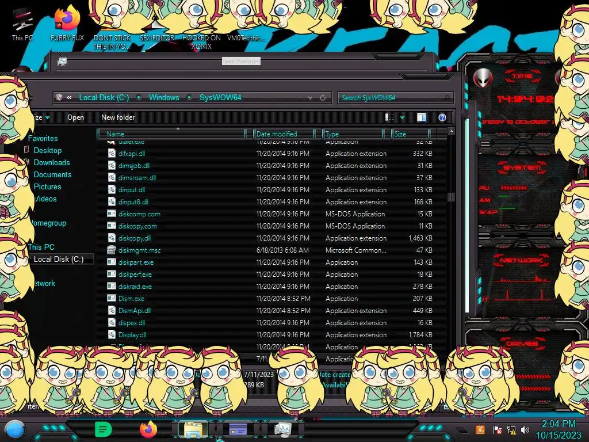The image size is (589, 442).
Task: Select dimsjob.dll in the list
Action: (x=133, y=165)
